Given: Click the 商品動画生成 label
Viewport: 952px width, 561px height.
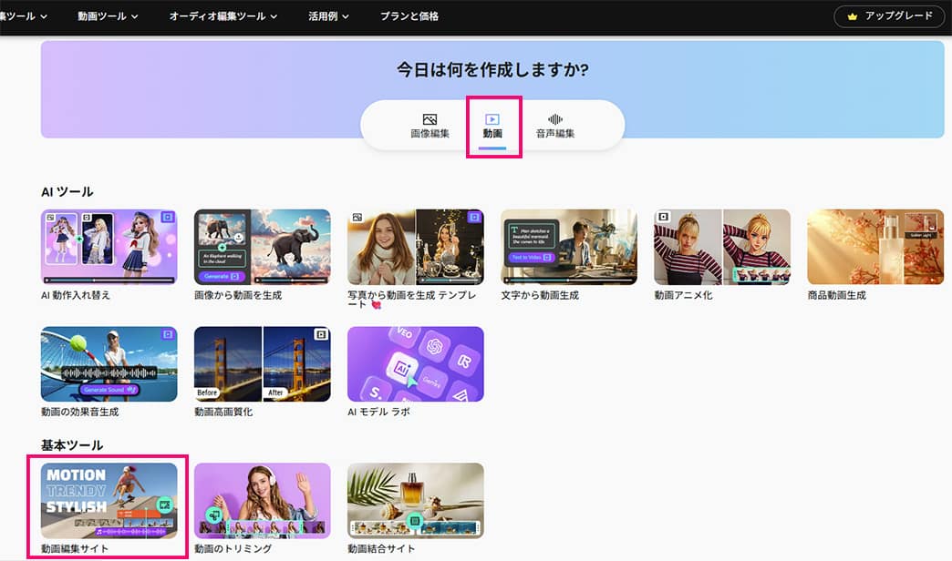Looking at the screenshot, I should pyautogui.click(x=836, y=295).
